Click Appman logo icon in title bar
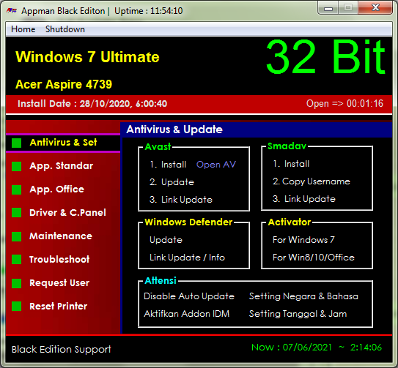The image size is (398, 368). [12, 11]
